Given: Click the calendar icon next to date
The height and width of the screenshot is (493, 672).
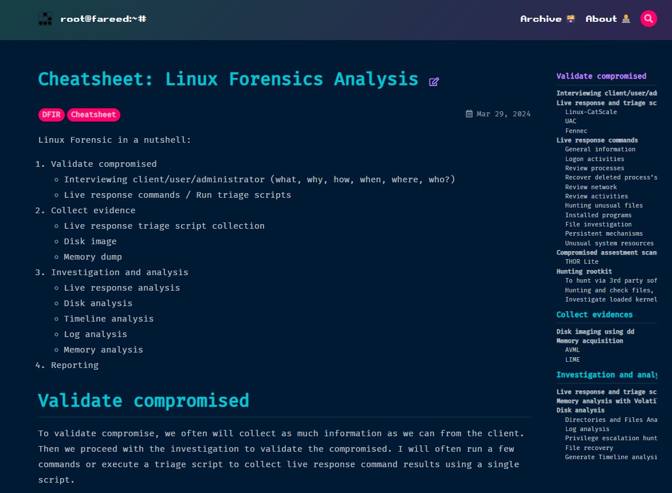Looking at the screenshot, I should point(469,114).
